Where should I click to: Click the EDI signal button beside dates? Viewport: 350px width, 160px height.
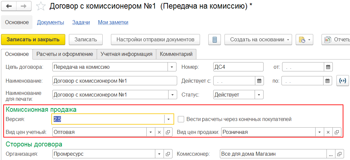pyautogui.click(x=343, y=81)
